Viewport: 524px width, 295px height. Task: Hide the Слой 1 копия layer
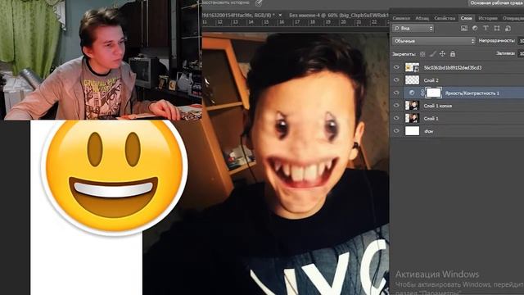coord(396,106)
